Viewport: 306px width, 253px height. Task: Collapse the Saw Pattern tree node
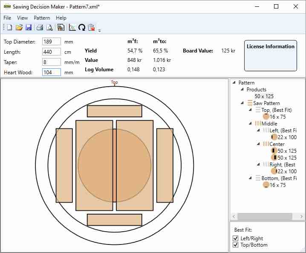point(242,103)
